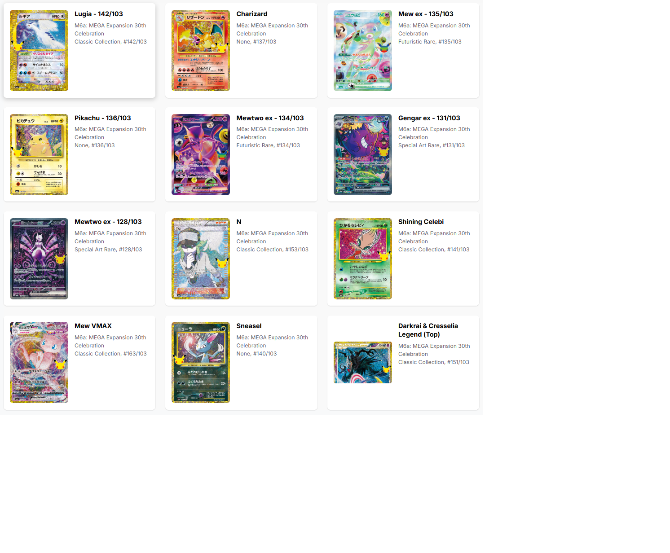The height and width of the screenshot is (553, 670).
Task: Click the "Mew VMAX" title
Action: point(93,326)
